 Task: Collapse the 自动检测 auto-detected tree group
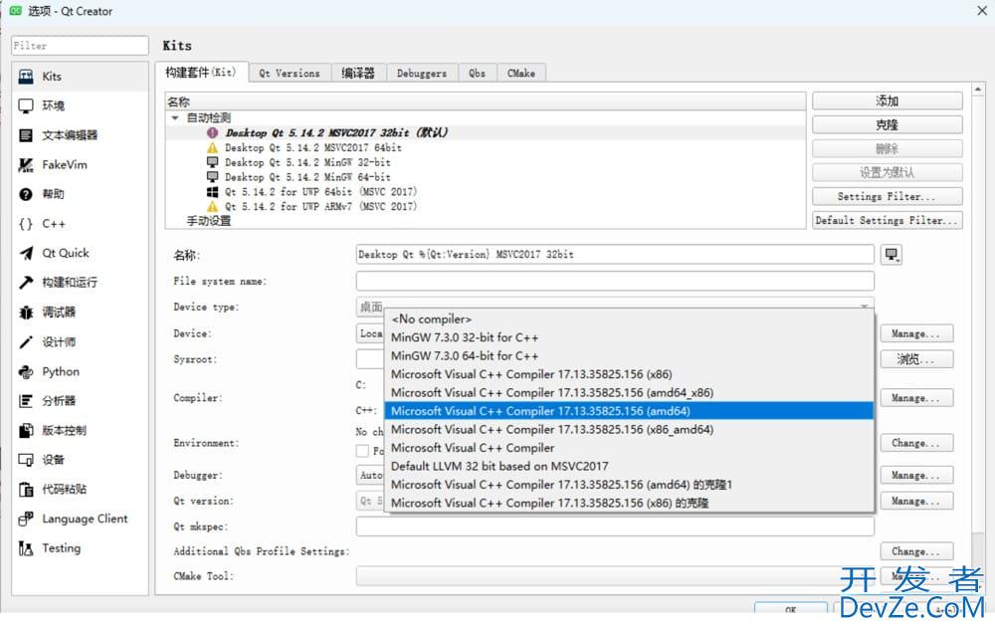[x=175, y=118]
